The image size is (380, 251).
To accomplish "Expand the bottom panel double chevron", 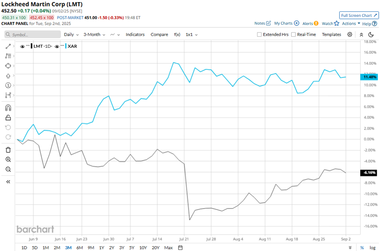I will [350, 248].
